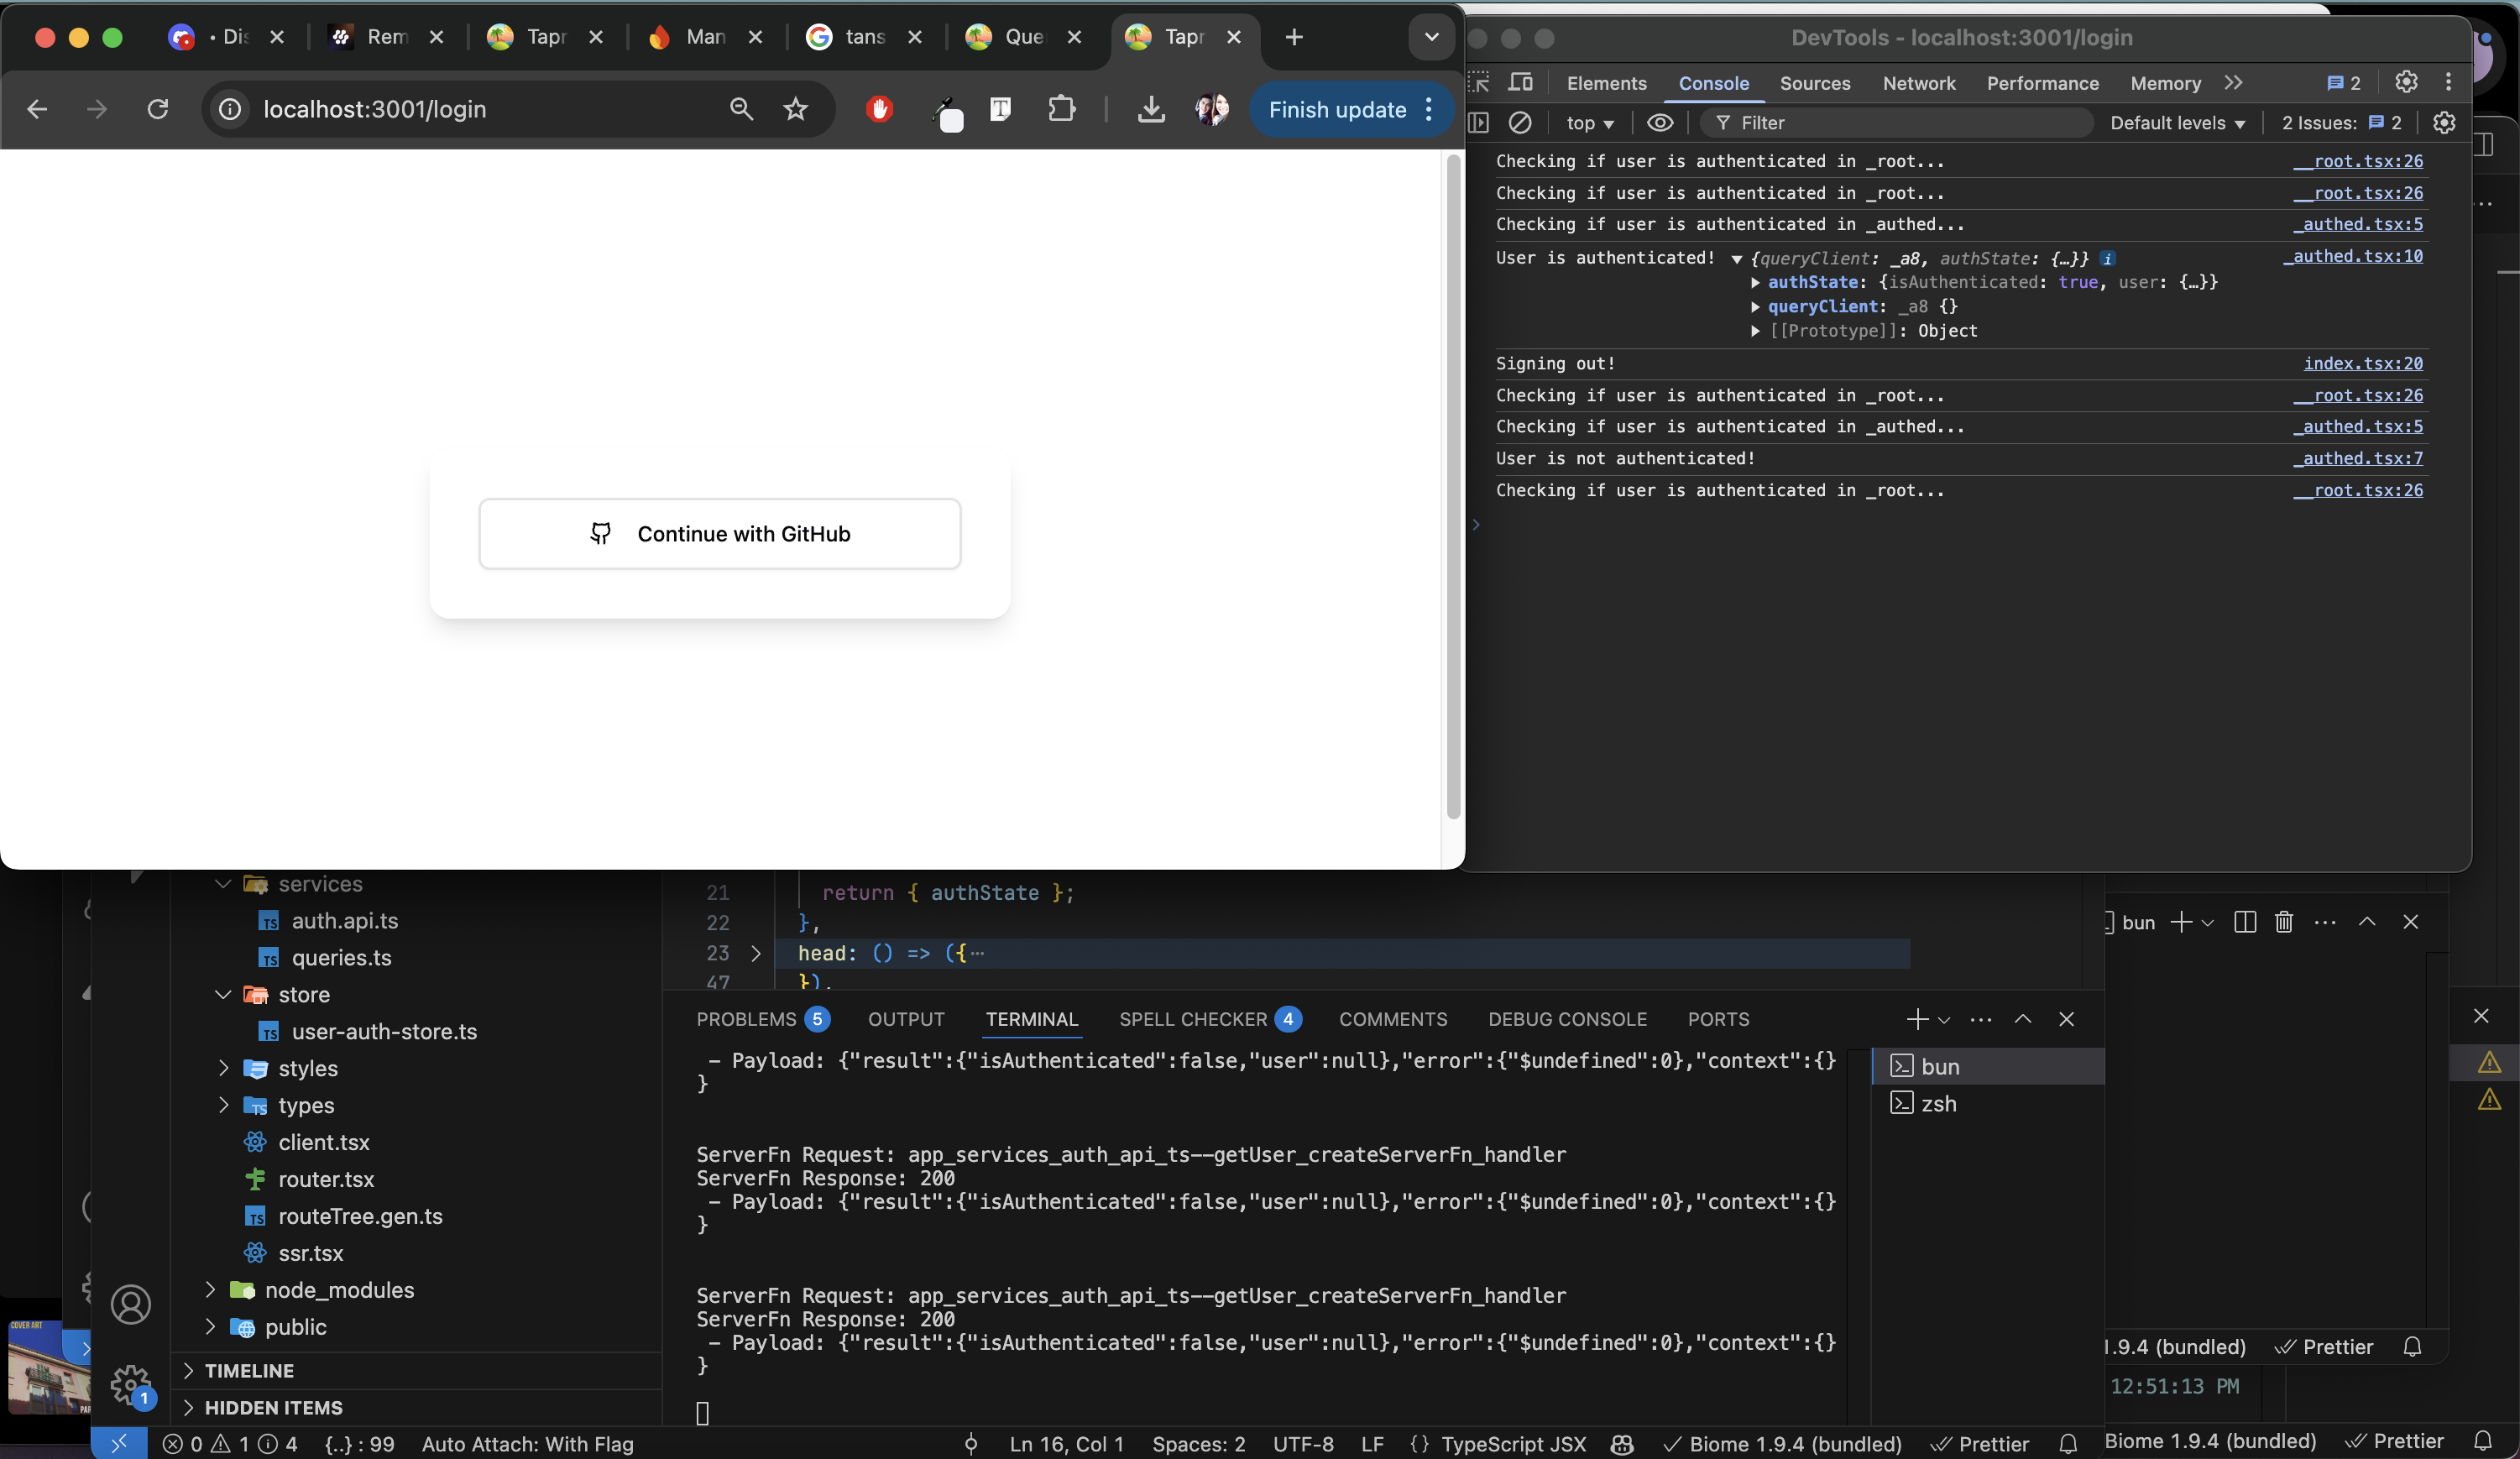Expand [[Prototype]] object entry
This screenshot has height=1459, width=2520.
point(1755,331)
